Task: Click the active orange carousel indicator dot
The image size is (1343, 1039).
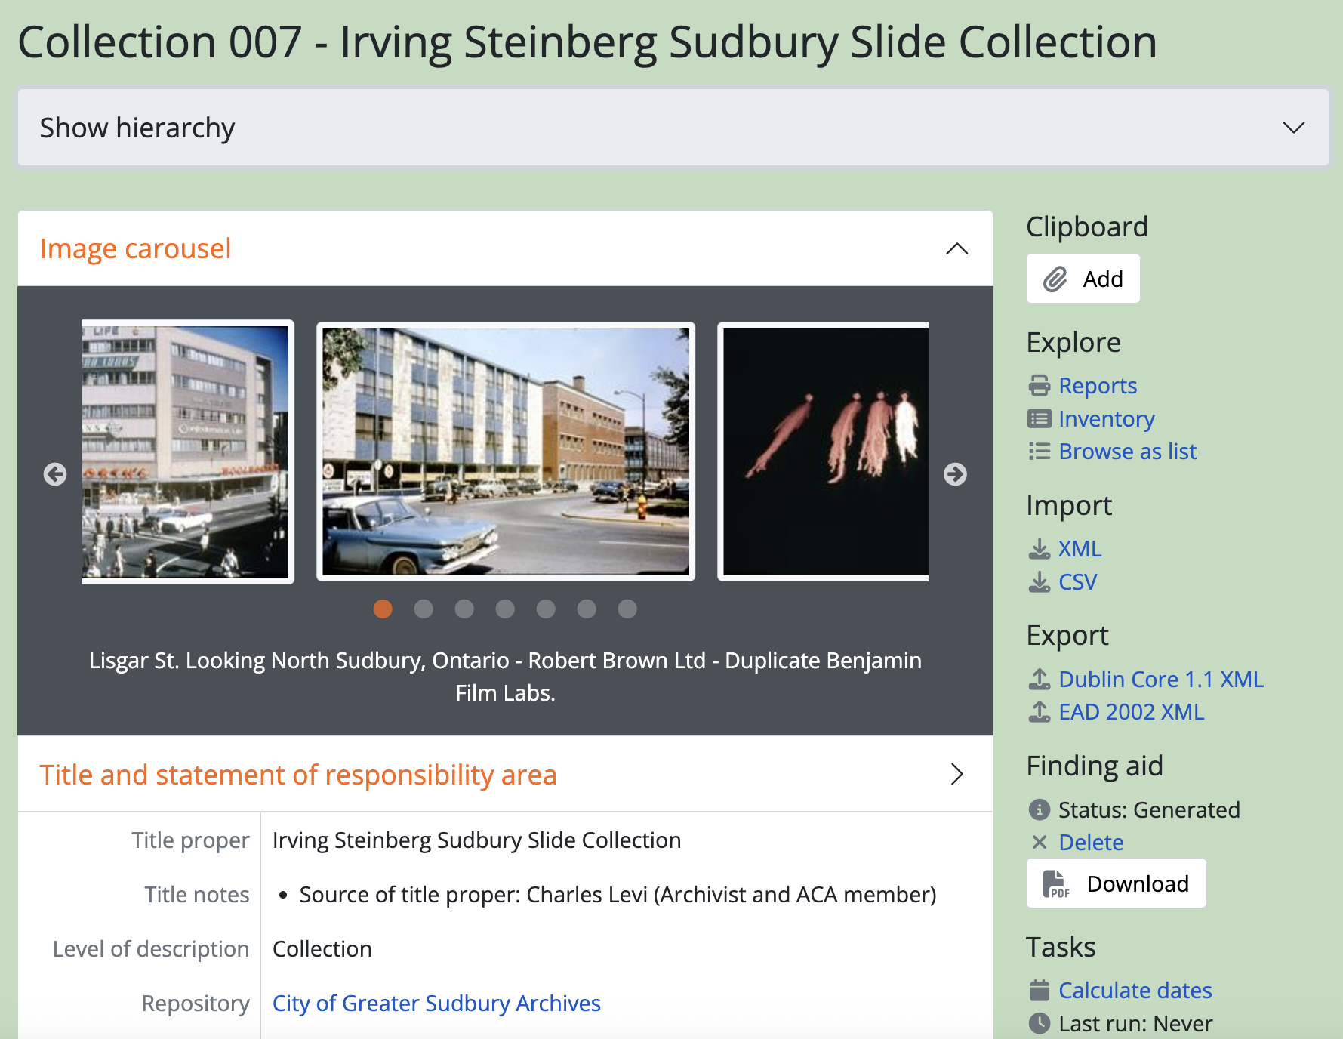Action: pos(383,609)
